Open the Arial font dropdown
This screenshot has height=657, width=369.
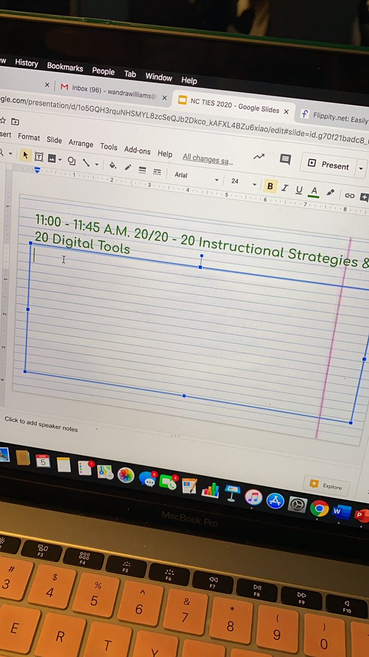(x=196, y=177)
